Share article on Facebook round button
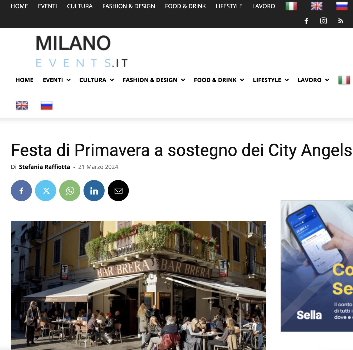The width and height of the screenshot is (353, 350). (21, 191)
